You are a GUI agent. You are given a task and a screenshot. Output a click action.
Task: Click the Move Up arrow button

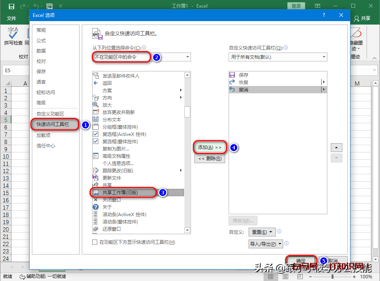[336, 147]
